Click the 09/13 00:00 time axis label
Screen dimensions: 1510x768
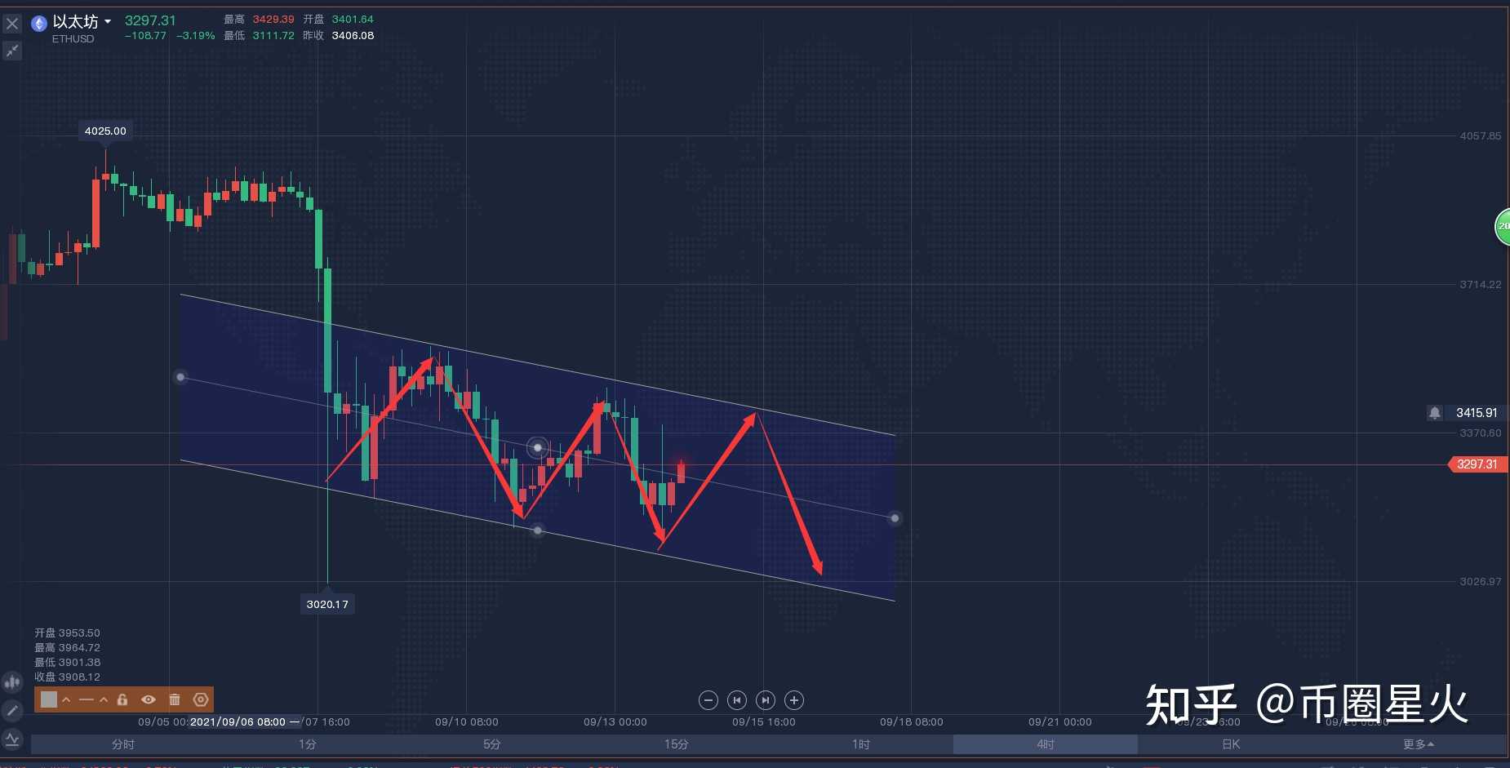coord(615,722)
